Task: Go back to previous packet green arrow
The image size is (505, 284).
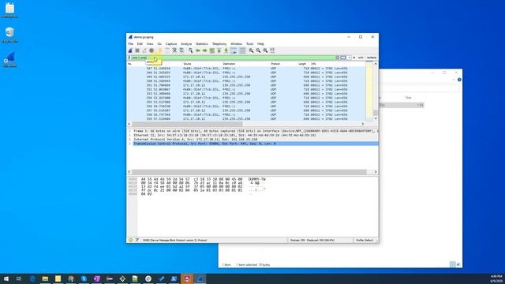Action: point(198,50)
